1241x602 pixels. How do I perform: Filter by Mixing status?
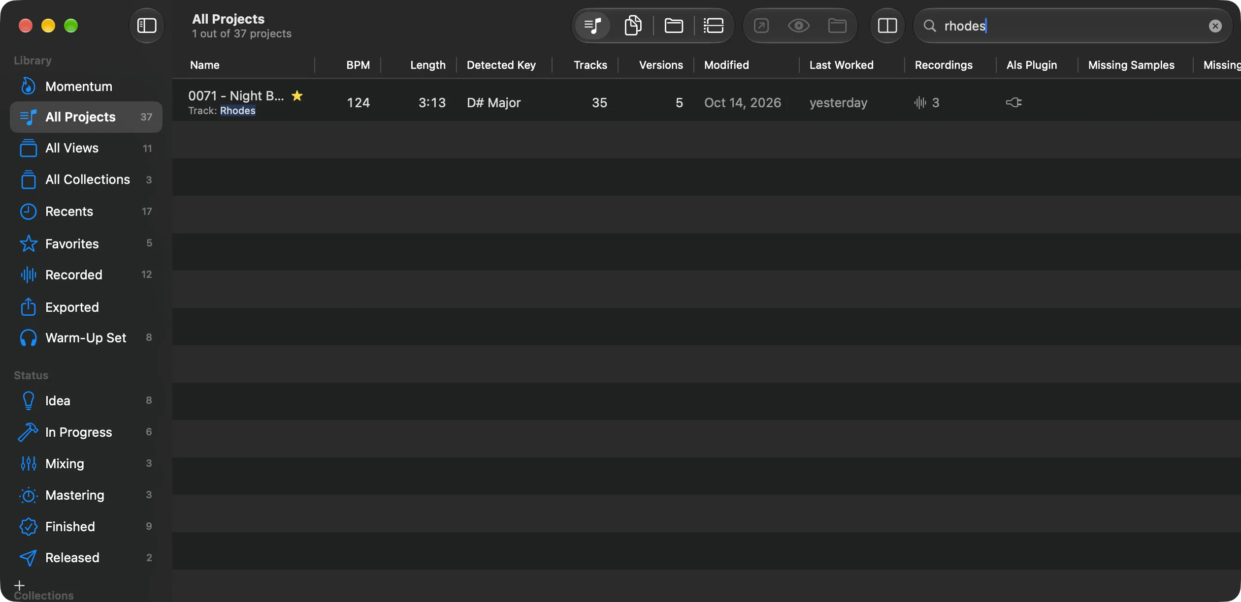tap(86, 463)
